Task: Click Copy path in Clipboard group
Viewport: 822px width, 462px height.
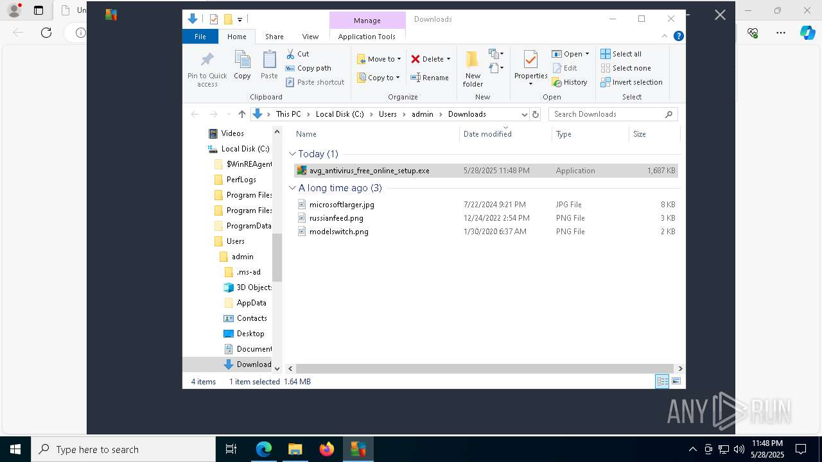Action: pyautogui.click(x=308, y=68)
